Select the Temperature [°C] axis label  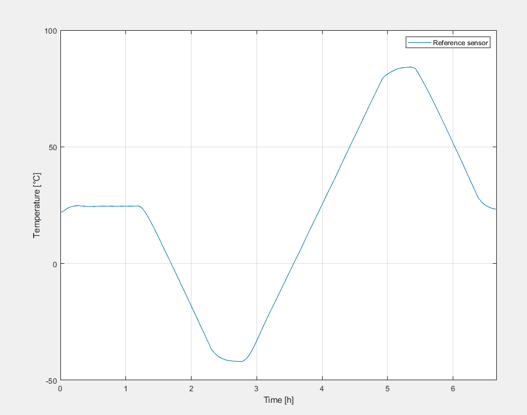(x=36, y=206)
